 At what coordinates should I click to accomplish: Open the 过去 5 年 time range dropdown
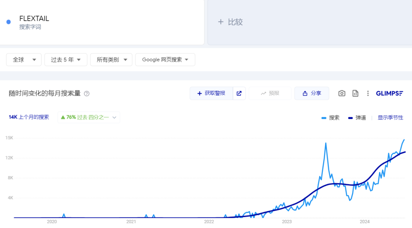pyautogui.click(x=66, y=60)
